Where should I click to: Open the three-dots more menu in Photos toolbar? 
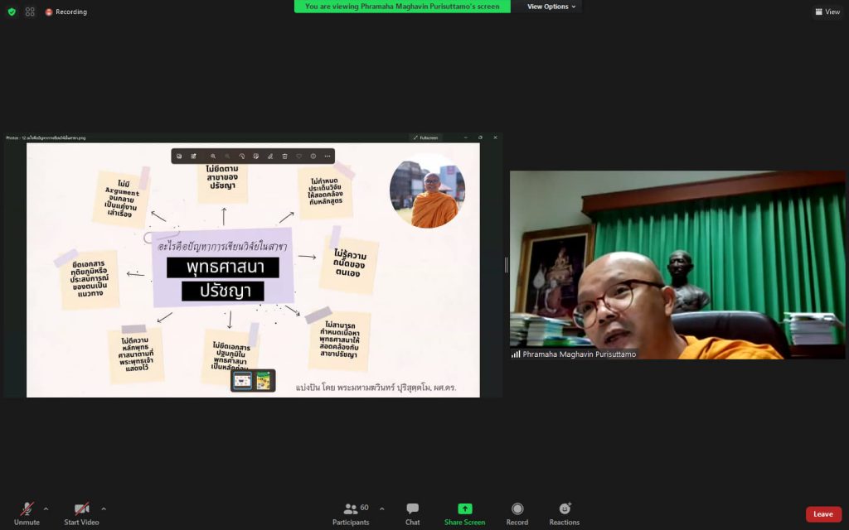pyautogui.click(x=327, y=156)
